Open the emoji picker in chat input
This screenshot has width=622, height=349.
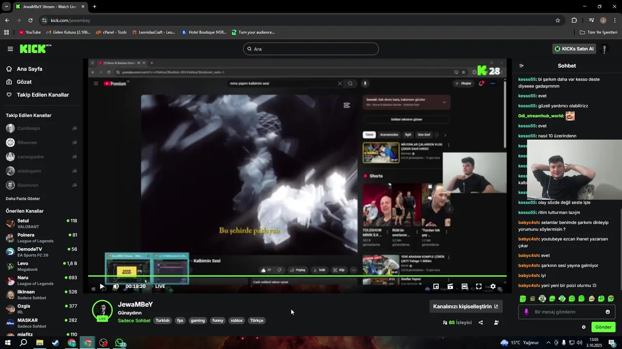[607, 312]
